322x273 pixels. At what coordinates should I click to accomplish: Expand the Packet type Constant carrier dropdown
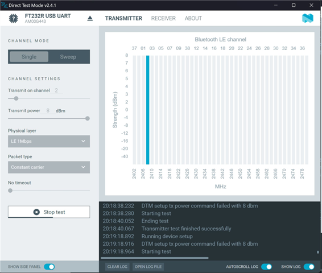[49, 167]
